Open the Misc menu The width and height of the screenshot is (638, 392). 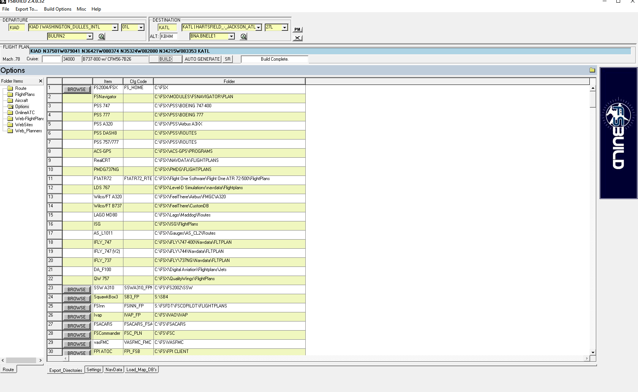81,9
